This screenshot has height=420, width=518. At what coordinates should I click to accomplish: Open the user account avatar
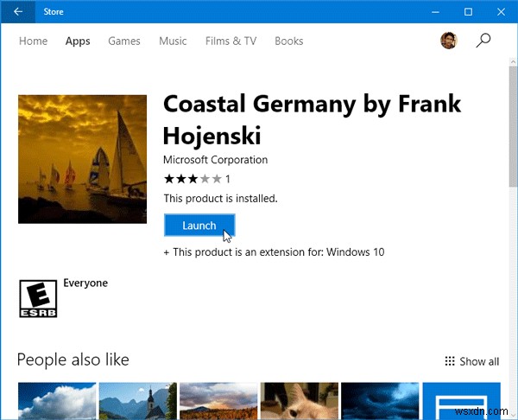tap(448, 41)
